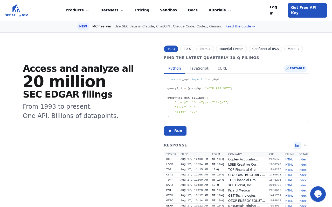Open the HTML filing for OZSC

click(x=289, y=201)
